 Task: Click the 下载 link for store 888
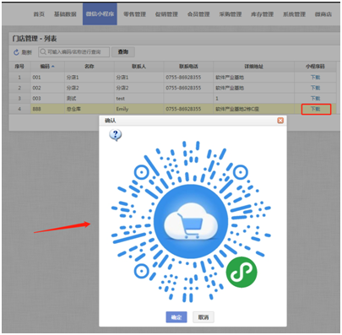click(316, 109)
